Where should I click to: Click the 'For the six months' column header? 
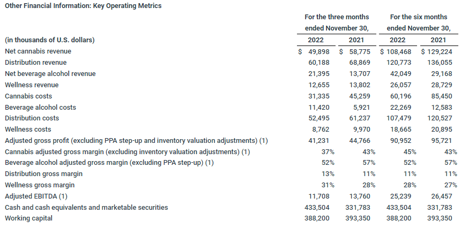tap(419, 17)
